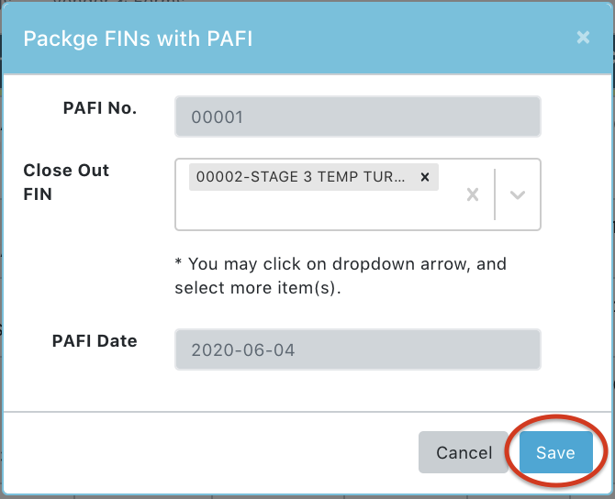The height and width of the screenshot is (499, 615).
Task: Click the PAFI Date field showing 2020-06-04
Action: tap(357, 349)
